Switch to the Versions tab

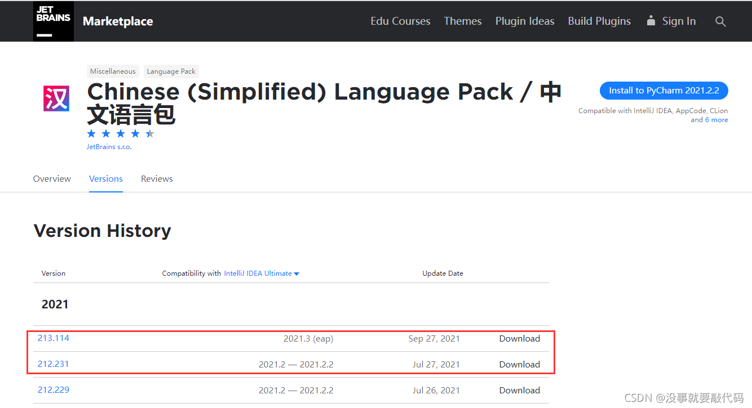(106, 178)
